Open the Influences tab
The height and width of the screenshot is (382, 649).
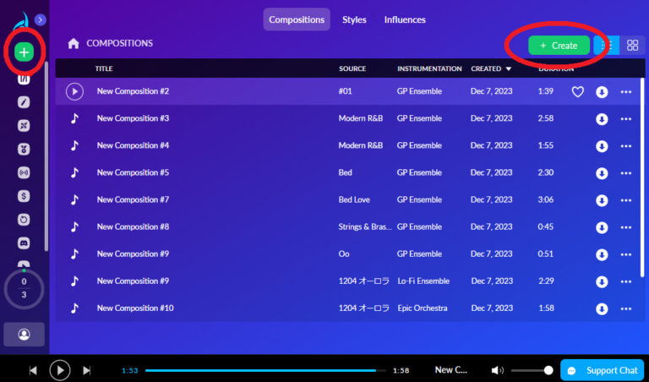point(405,19)
